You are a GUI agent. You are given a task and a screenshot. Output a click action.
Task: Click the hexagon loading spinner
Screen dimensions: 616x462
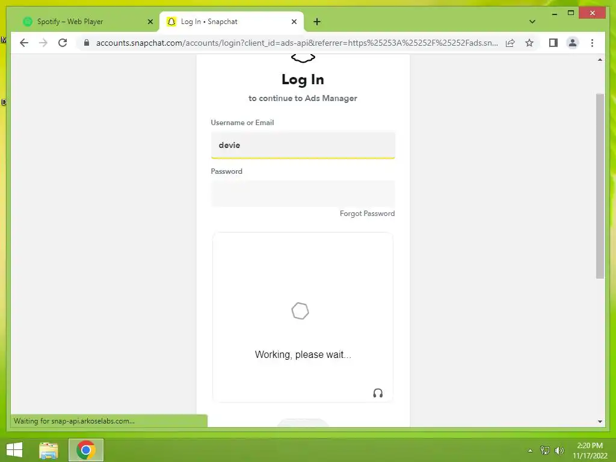[300, 311]
